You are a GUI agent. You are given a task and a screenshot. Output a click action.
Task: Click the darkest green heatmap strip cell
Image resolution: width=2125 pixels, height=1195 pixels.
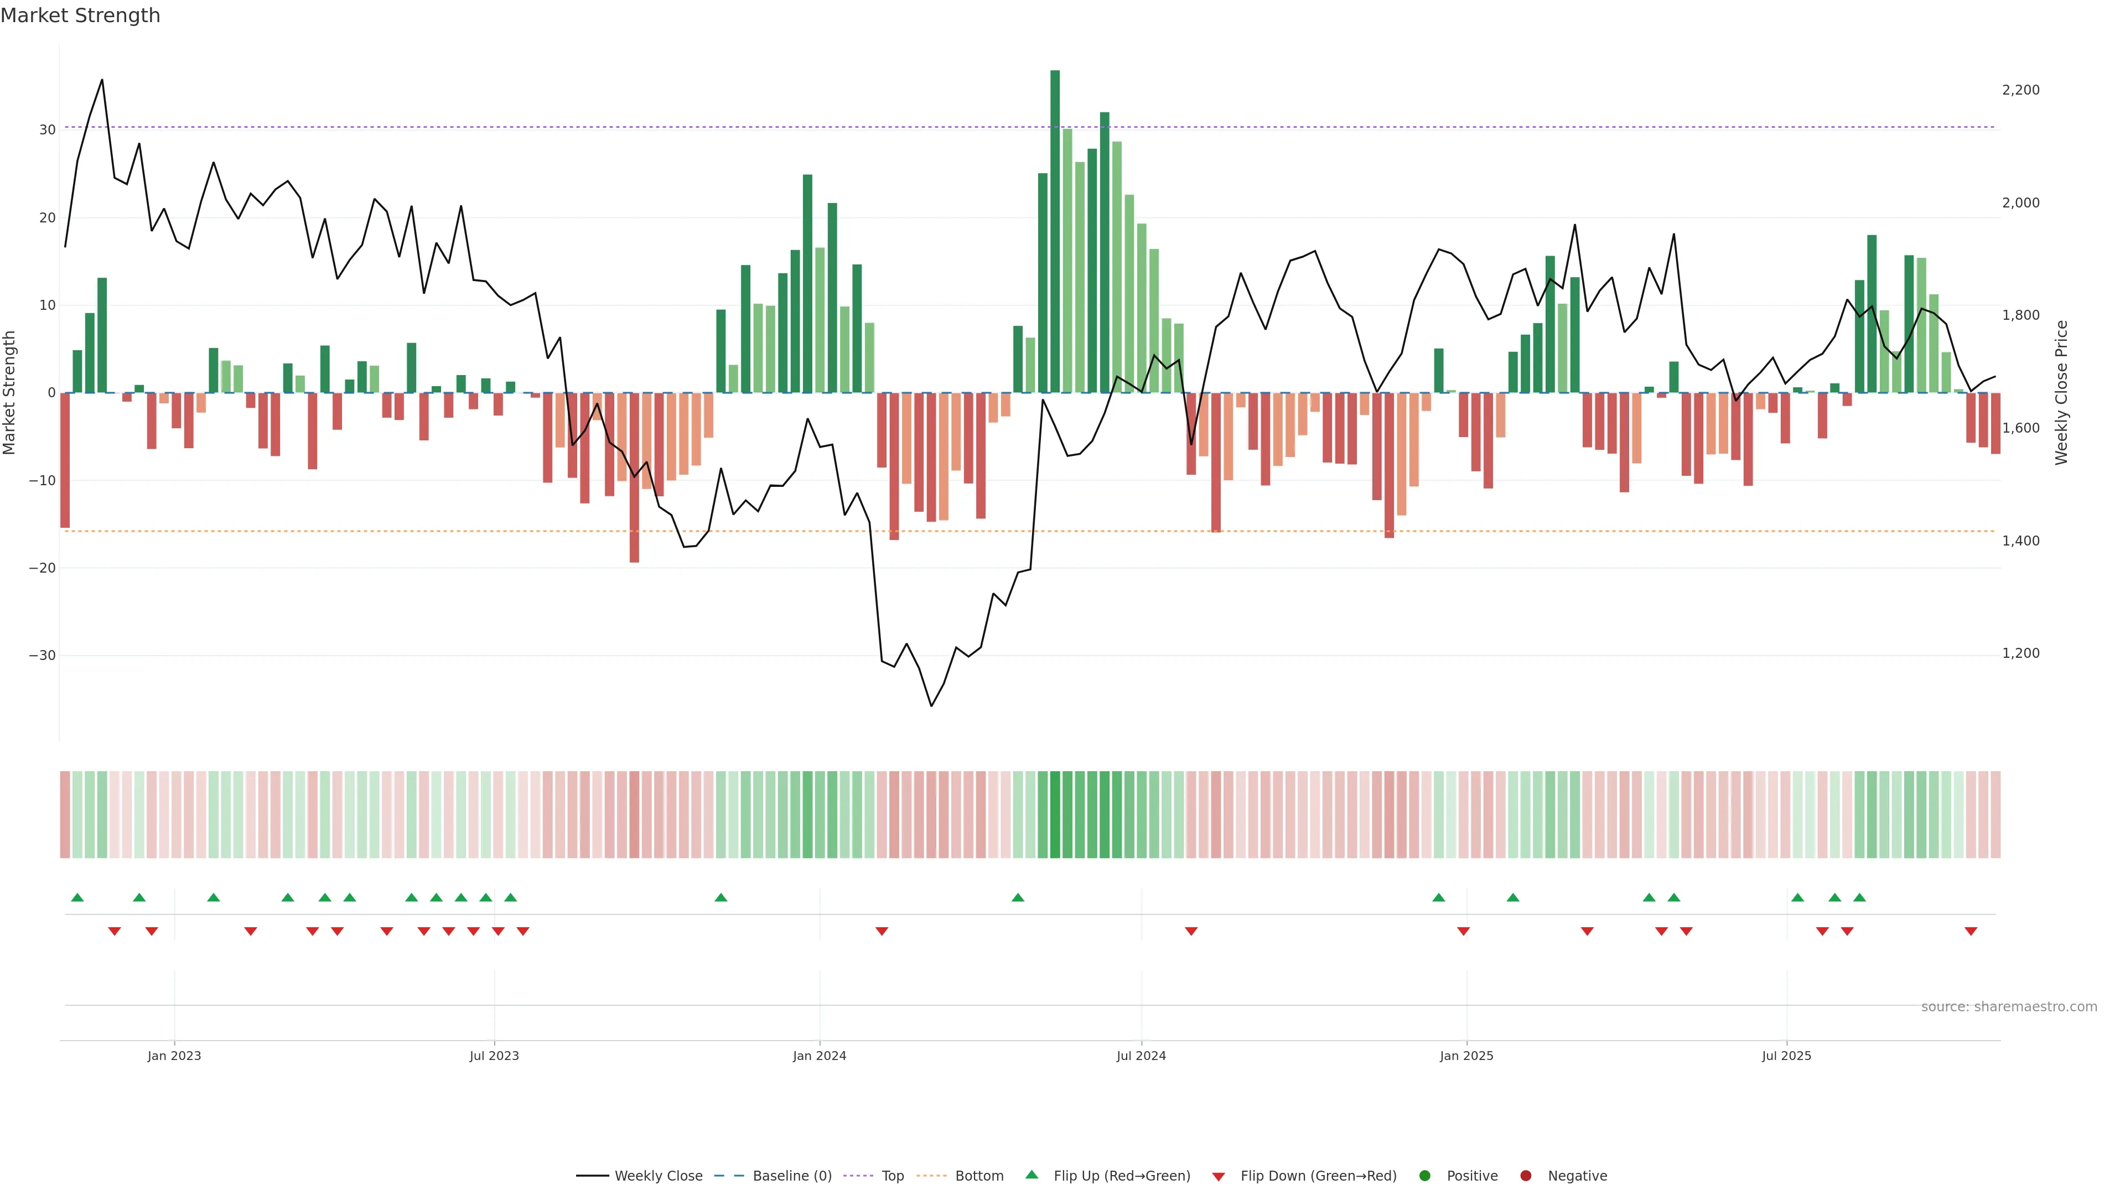click(1055, 815)
